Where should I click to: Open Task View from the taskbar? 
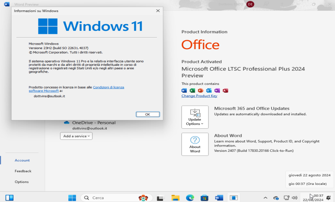click(161, 198)
